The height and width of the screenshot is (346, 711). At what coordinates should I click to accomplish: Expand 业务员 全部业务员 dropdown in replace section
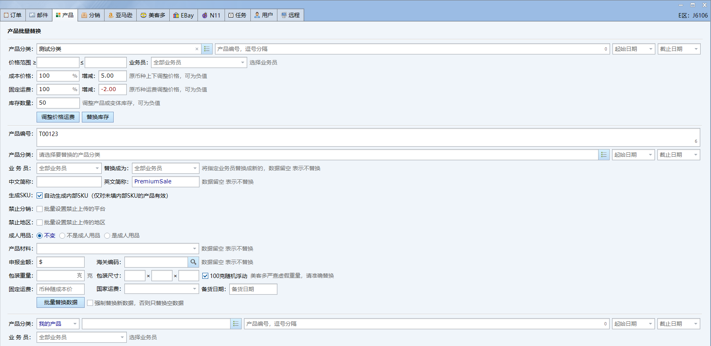pos(69,168)
